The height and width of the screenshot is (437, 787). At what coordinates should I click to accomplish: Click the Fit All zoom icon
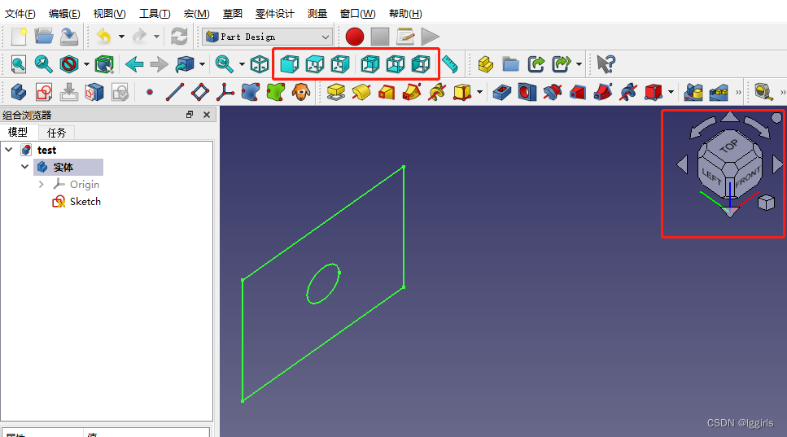point(19,64)
